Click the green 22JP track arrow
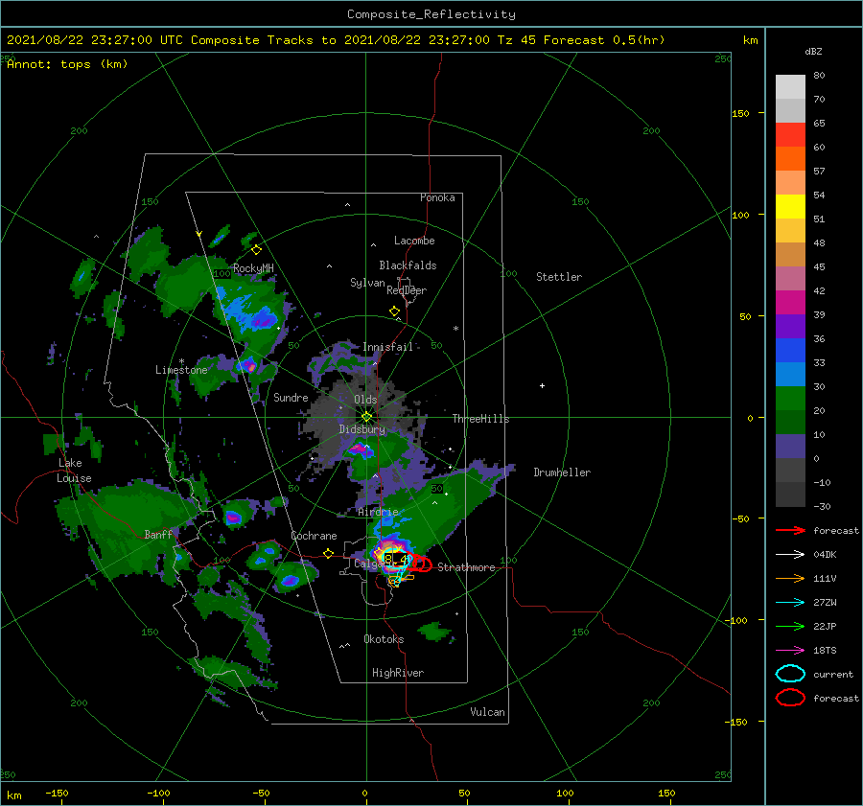The height and width of the screenshot is (806, 863). tap(790, 626)
